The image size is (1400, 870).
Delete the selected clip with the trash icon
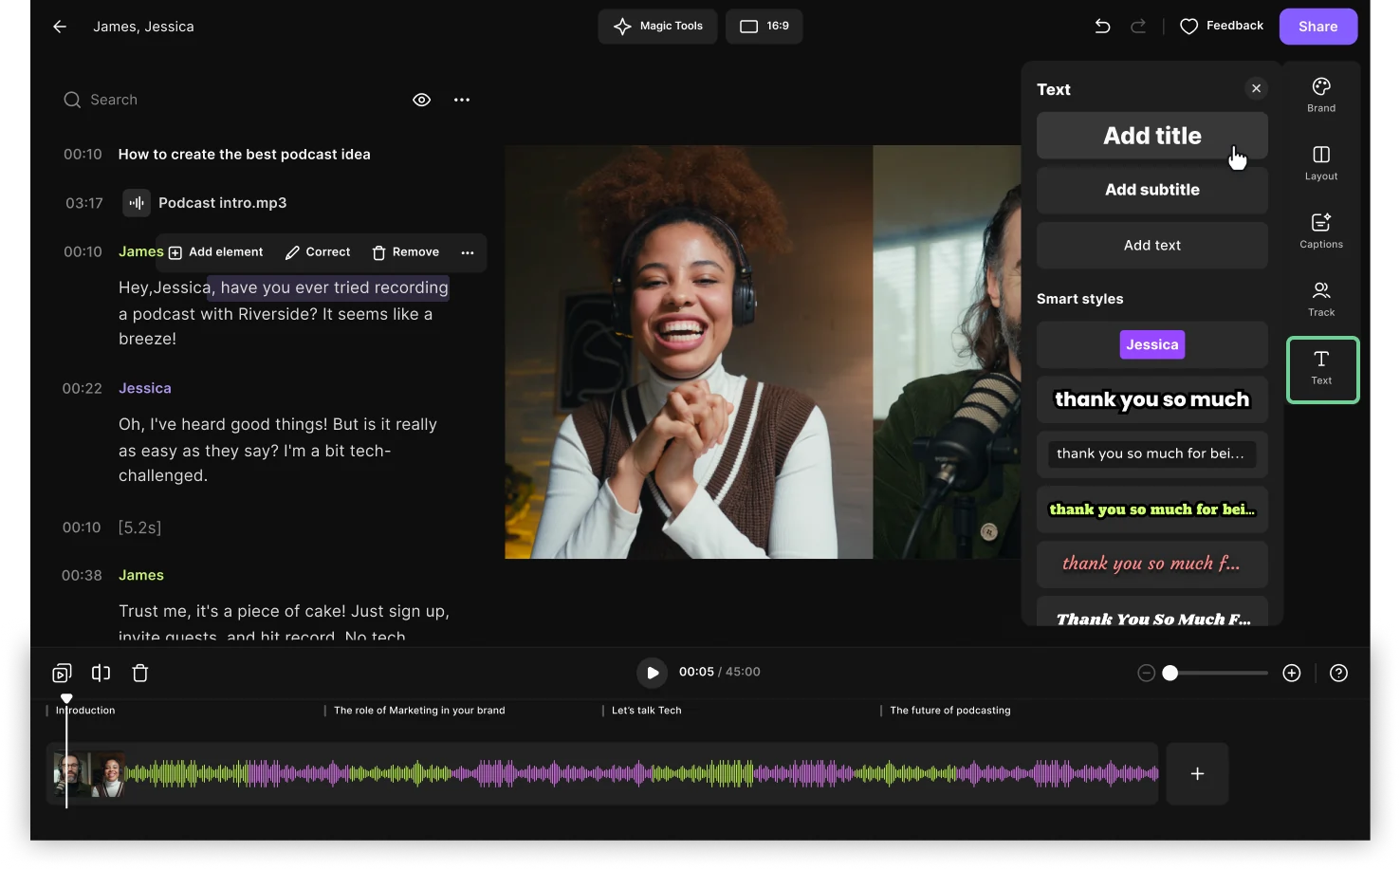point(139,672)
